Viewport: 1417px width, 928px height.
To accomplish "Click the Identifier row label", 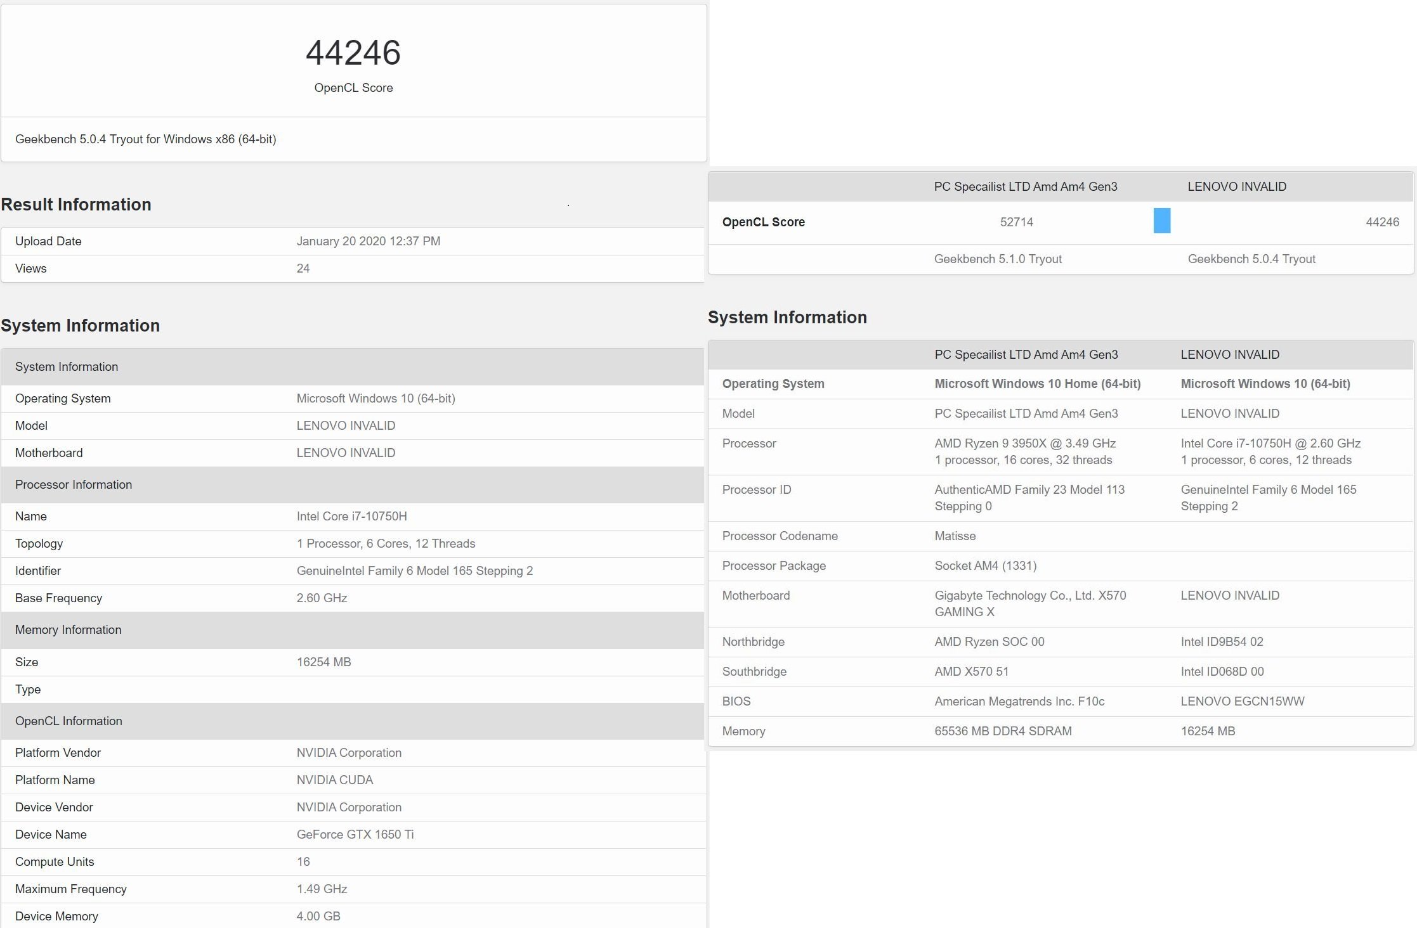I will point(38,571).
